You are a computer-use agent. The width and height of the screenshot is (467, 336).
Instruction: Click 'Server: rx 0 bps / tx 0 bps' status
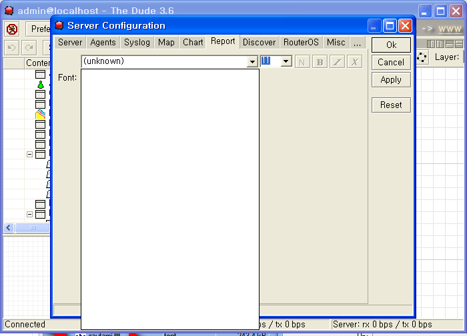382,324
